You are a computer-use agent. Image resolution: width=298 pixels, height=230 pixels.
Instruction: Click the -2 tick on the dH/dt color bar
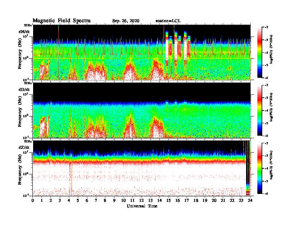tap(266, 27)
